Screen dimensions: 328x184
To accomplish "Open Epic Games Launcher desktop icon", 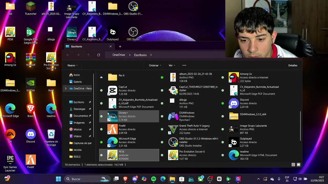I will [x=10, y=164].
